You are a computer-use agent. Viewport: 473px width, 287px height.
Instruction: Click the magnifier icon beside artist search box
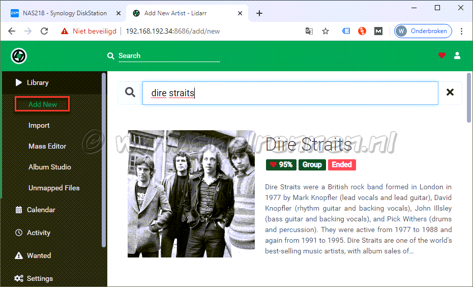[130, 92]
